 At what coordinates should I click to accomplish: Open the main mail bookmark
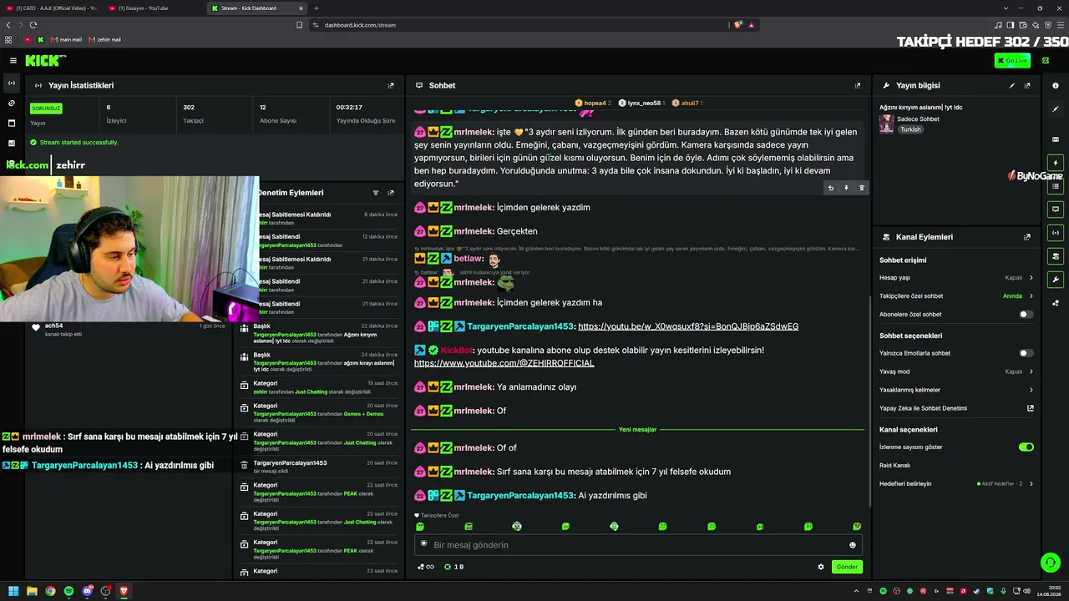pos(66,39)
